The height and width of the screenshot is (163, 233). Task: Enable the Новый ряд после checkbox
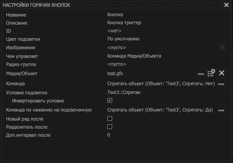[110, 119]
